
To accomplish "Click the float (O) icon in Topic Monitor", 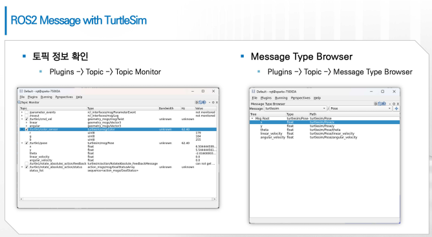I will tap(213, 103).
